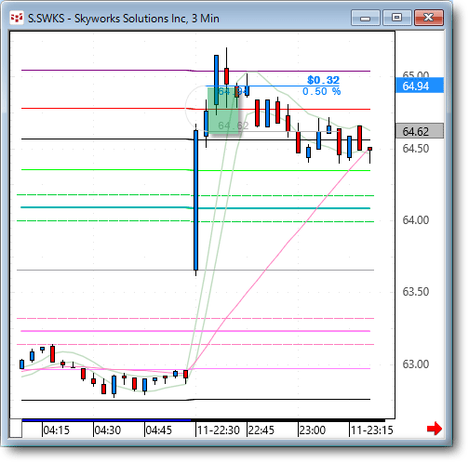
Task: Close the SWKS chart window
Action: coord(429,18)
